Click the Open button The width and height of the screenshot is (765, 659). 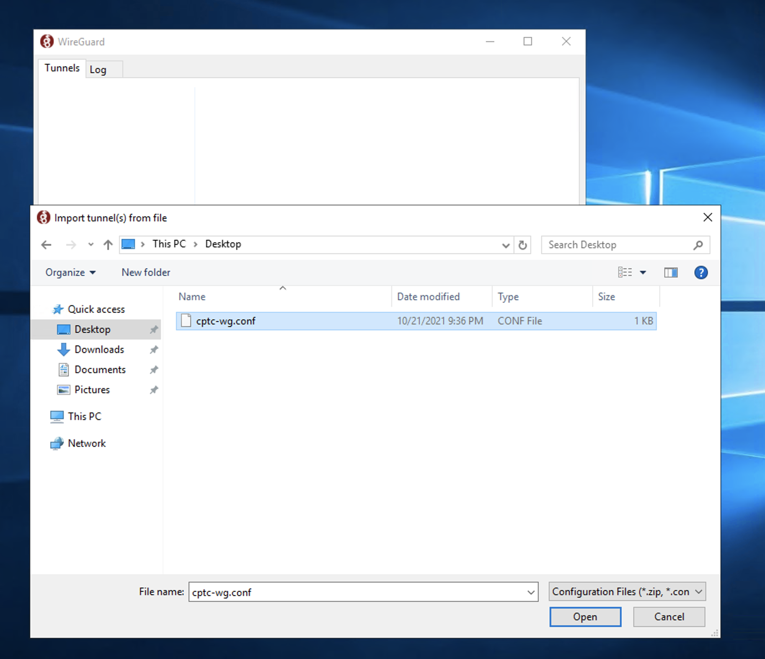(x=585, y=617)
